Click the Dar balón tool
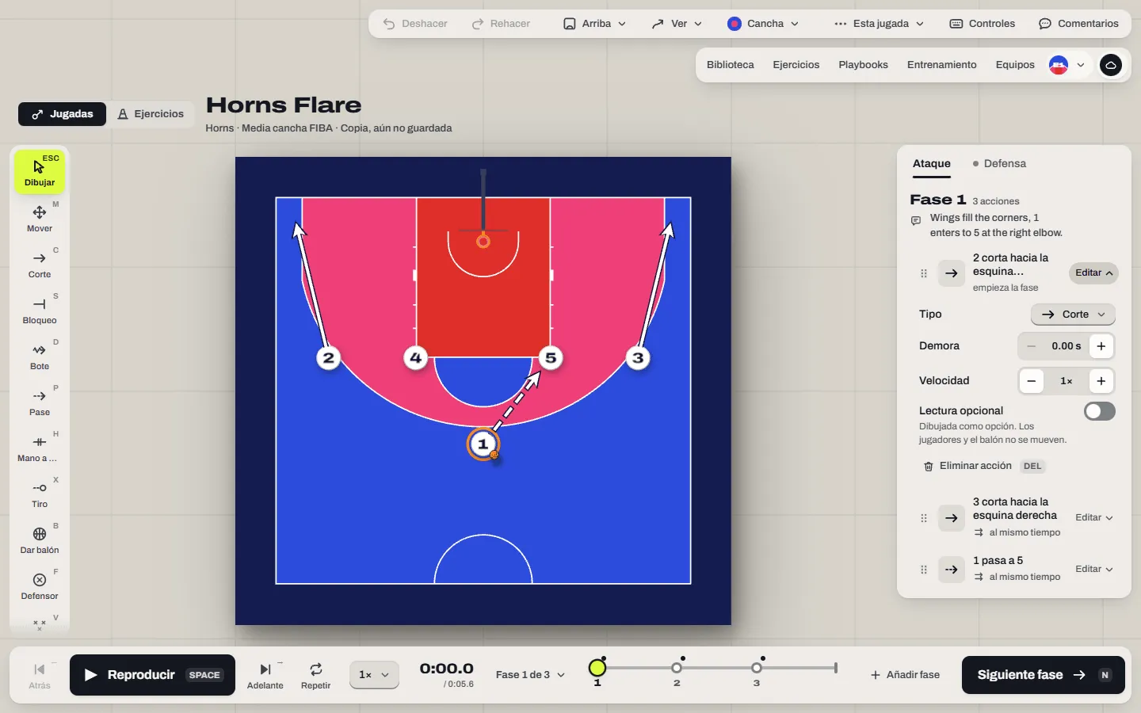1141x713 pixels. 40,540
